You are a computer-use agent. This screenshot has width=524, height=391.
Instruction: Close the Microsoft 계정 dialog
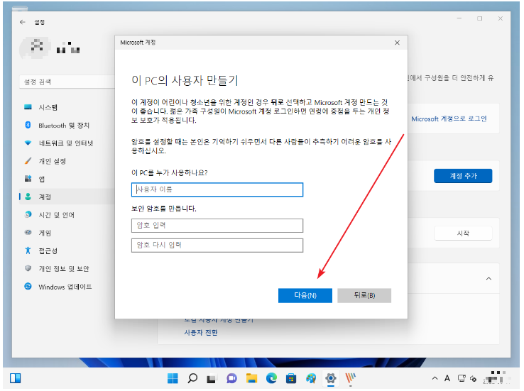pyautogui.click(x=397, y=43)
